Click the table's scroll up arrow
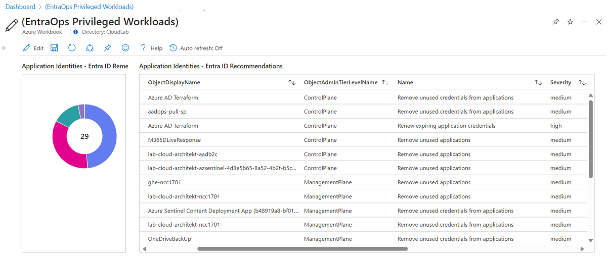607x260 pixels. tap(591, 95)
